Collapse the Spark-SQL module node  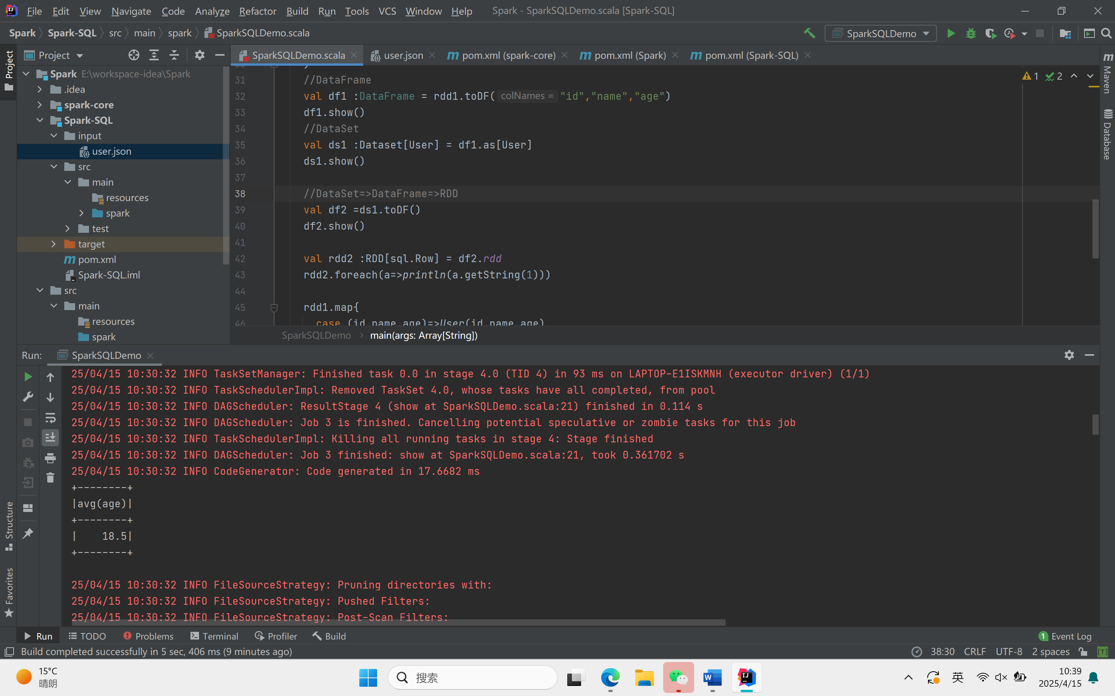point(40,120)
